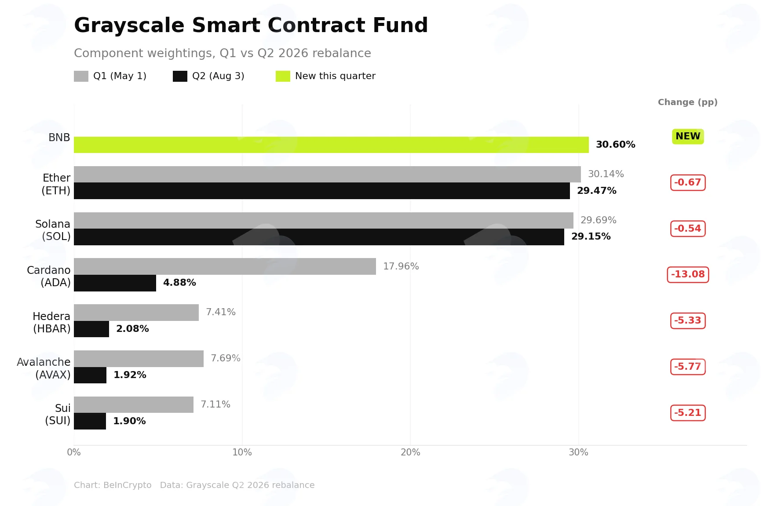Click the -13.08 change badge for Cardano
Viewport: 763px width, 506px height.
point(688,274)
